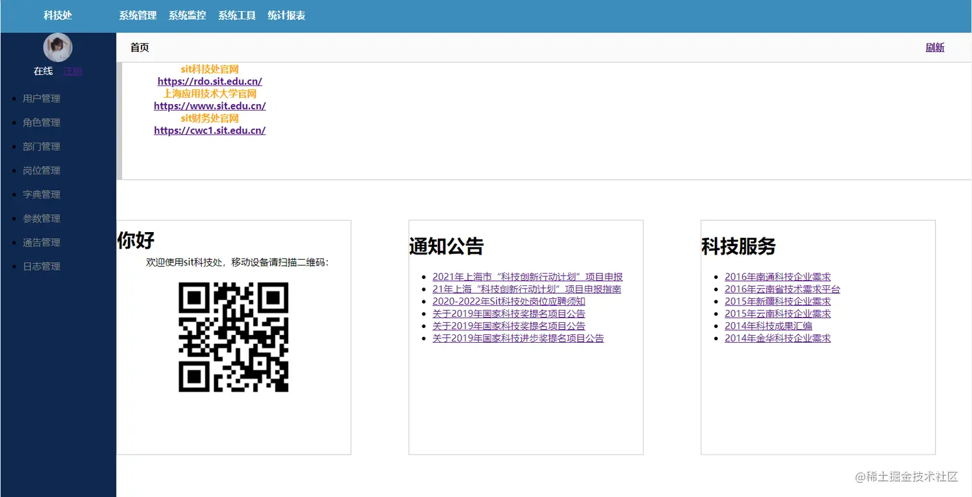Visit the https://www.sit.edu.cn/ link
This screenshot has width=972, height=497.
[x=210, y=106]
